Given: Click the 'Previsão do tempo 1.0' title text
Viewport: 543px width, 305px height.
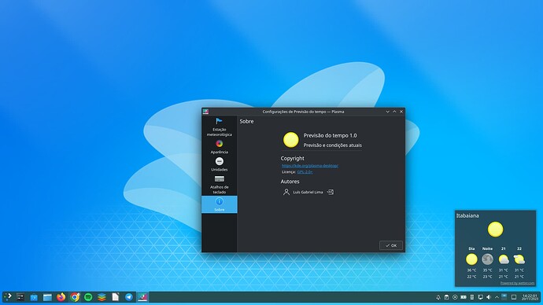Looking at the screenshot, I should tap(330, 135).
